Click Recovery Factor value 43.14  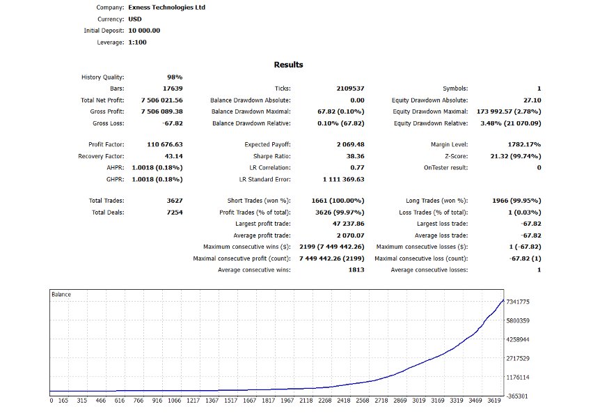pos(173,156)
